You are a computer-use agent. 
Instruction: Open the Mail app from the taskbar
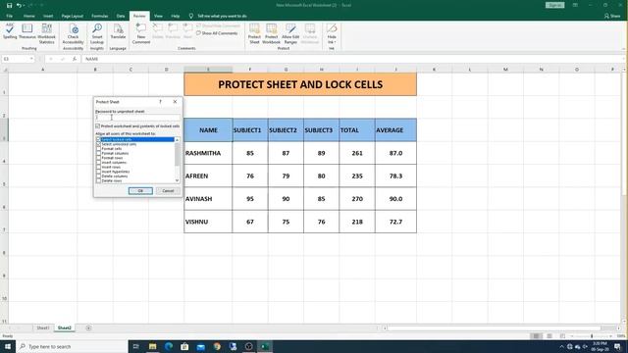(x=200, y=346)
